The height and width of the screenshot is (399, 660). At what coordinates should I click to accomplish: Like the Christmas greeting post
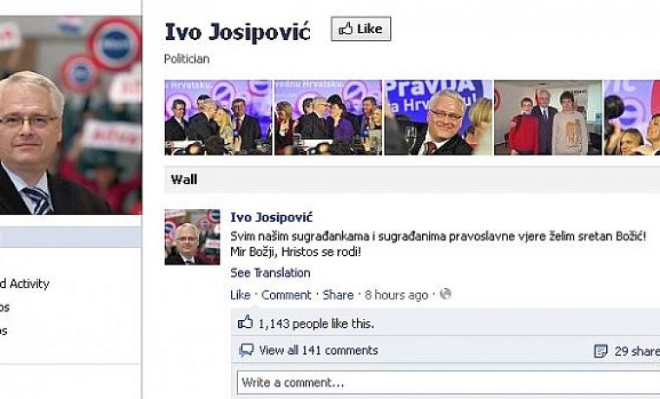[241, 295]
